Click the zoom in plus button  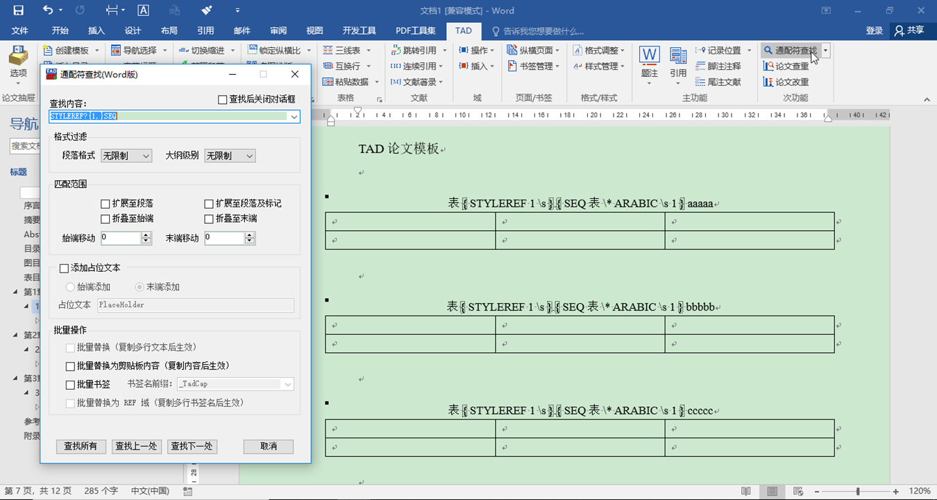click(x=896, y=491)
